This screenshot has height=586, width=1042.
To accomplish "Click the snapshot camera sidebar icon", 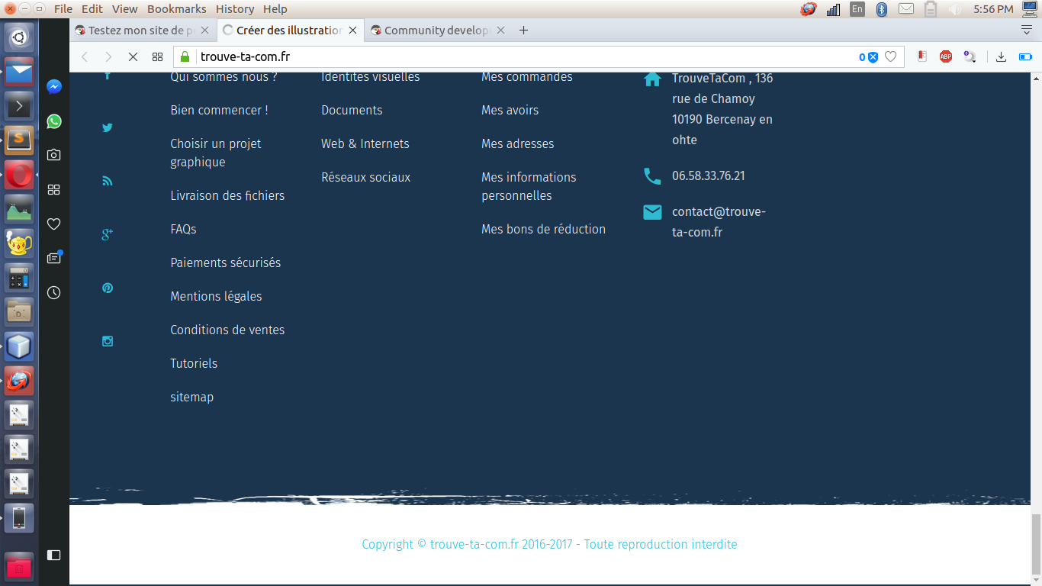I will [53, 155].
